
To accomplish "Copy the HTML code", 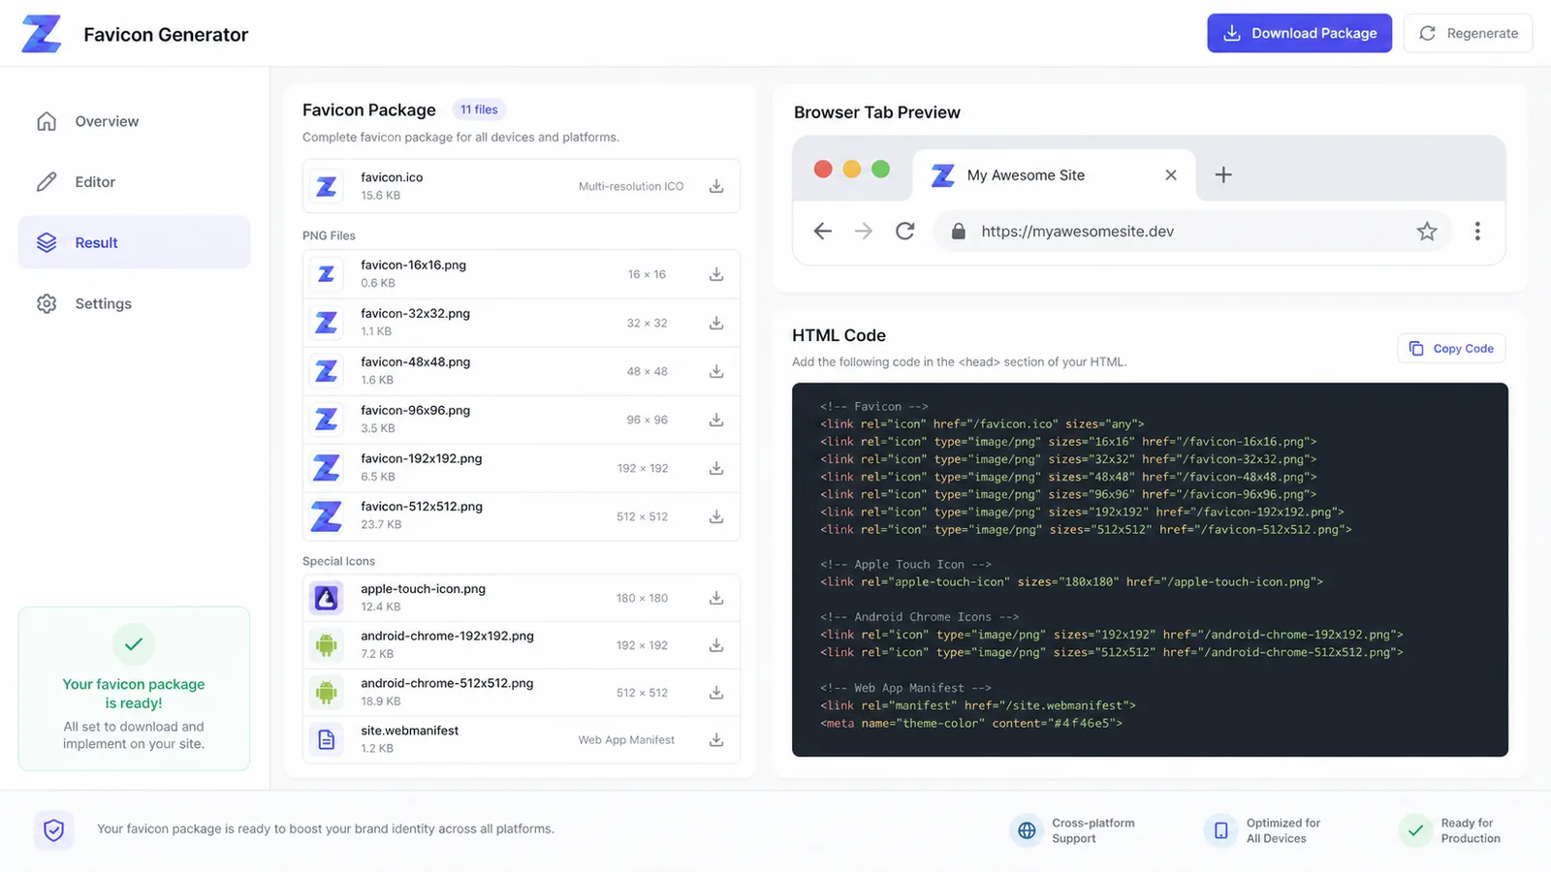I will click(x=1451, y=349).
